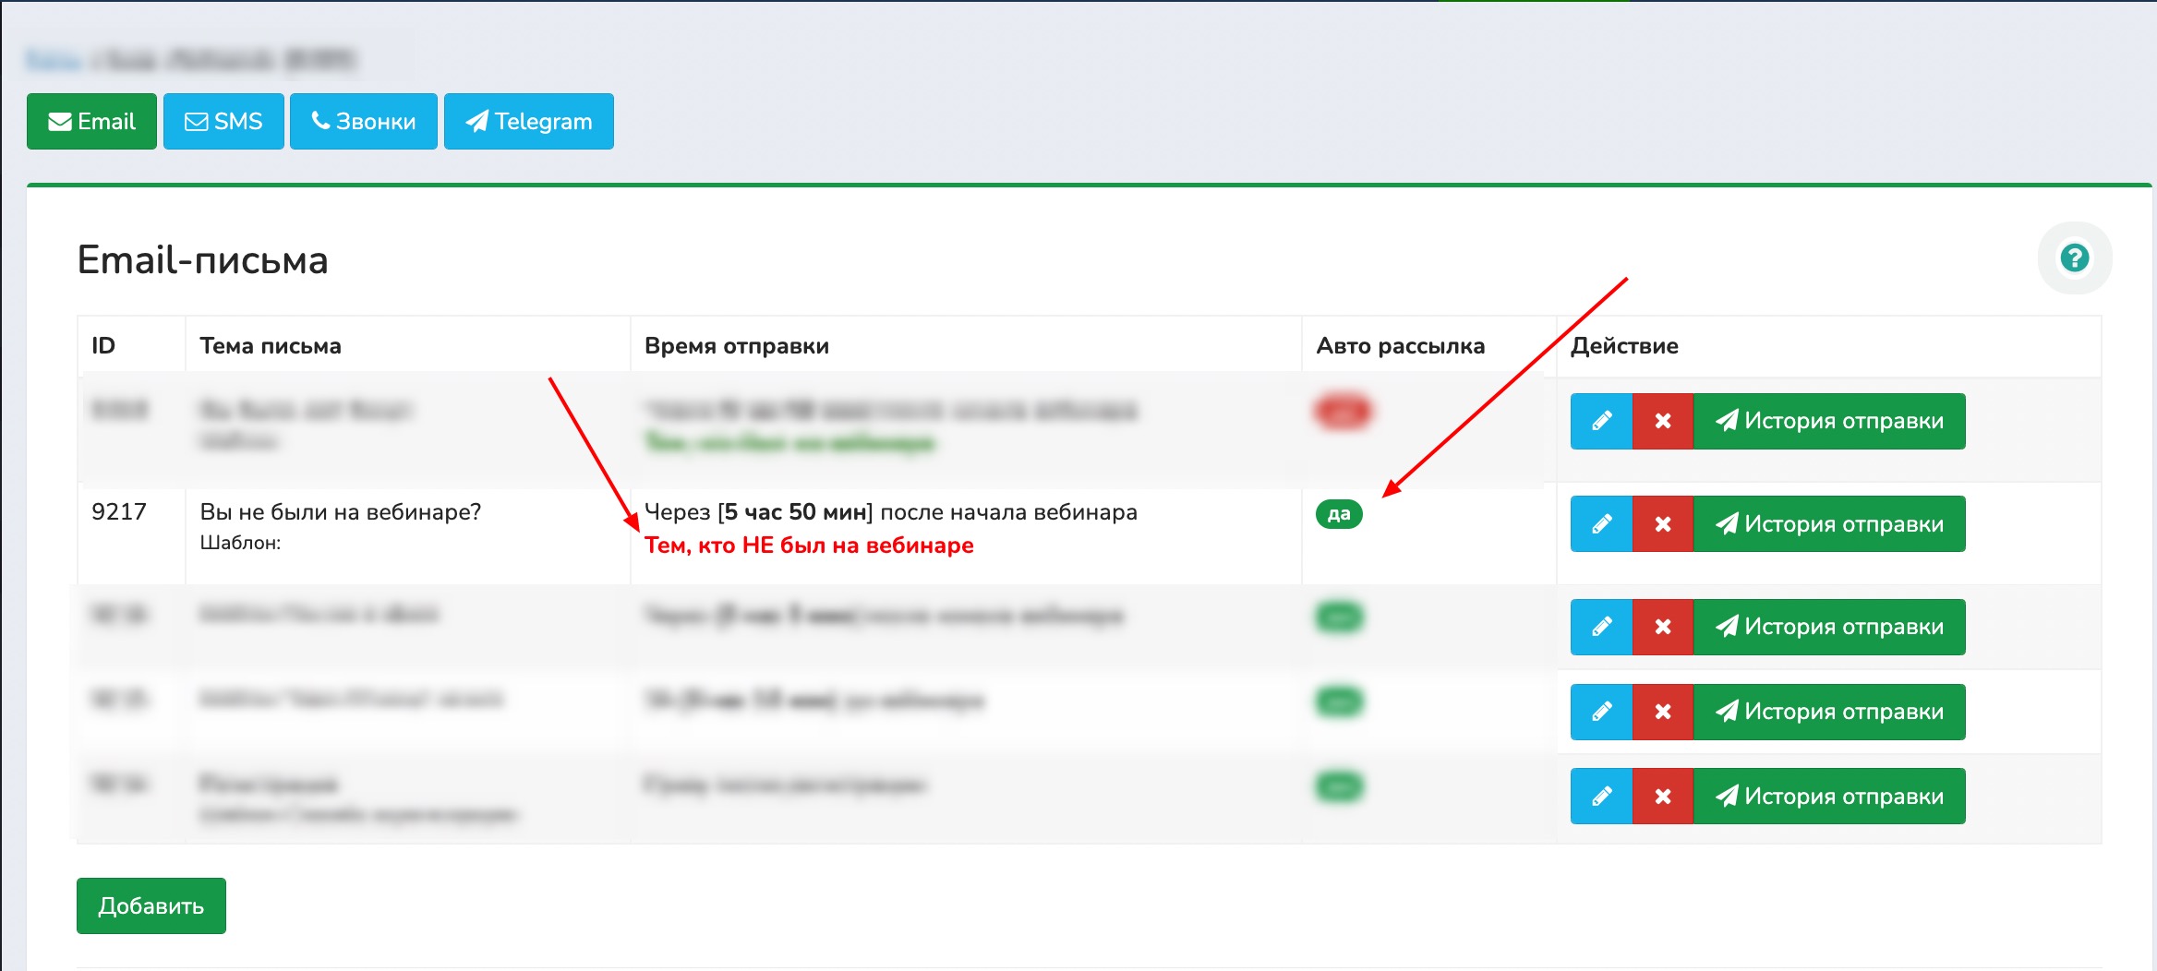Select the Email tab
The height and width of the screenshot is (971, 2157).
point(91,121)
